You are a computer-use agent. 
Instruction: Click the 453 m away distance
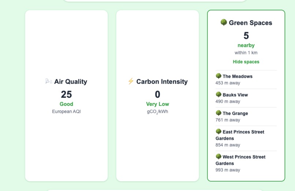228,83
